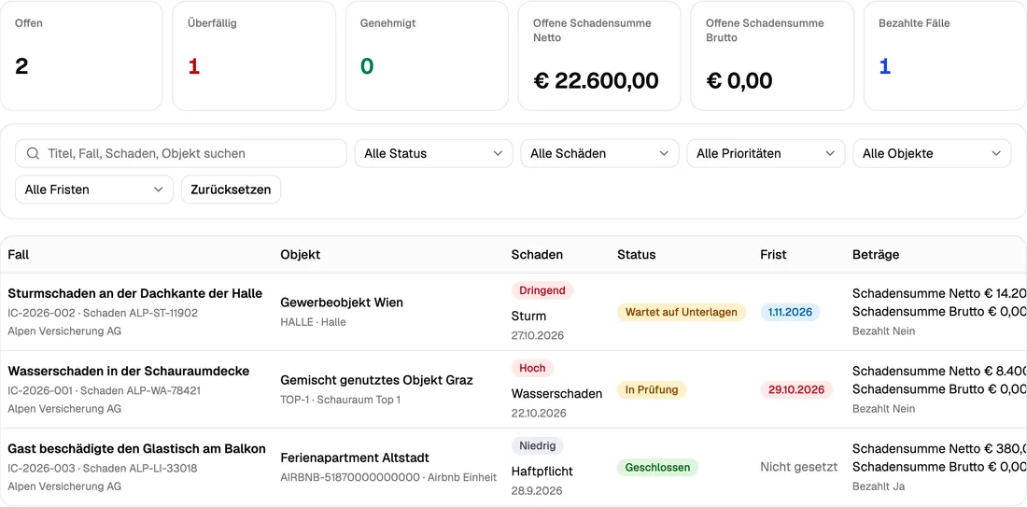
Task: Open case Wasserschaden in der Schauraumdecke
Action: point(129,371)
